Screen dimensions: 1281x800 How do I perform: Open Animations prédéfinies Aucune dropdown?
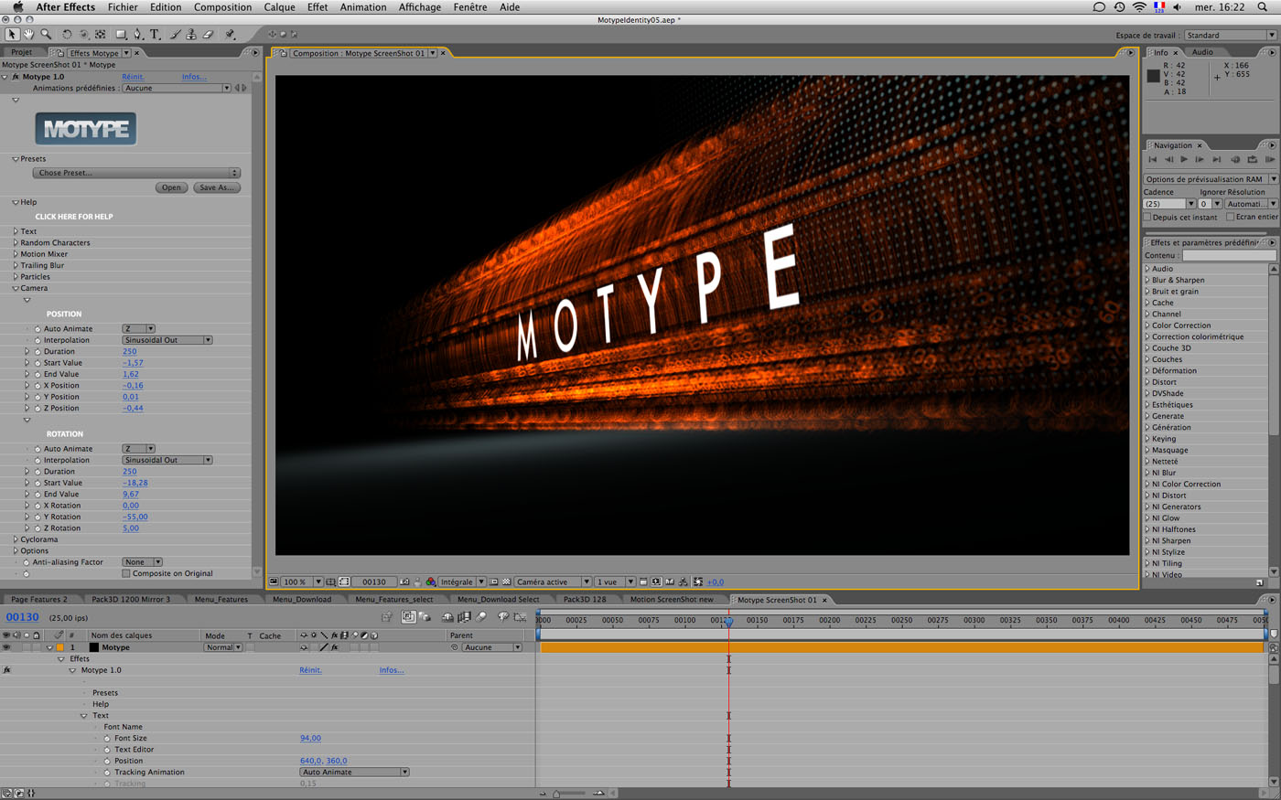click(x=177, y=89)
